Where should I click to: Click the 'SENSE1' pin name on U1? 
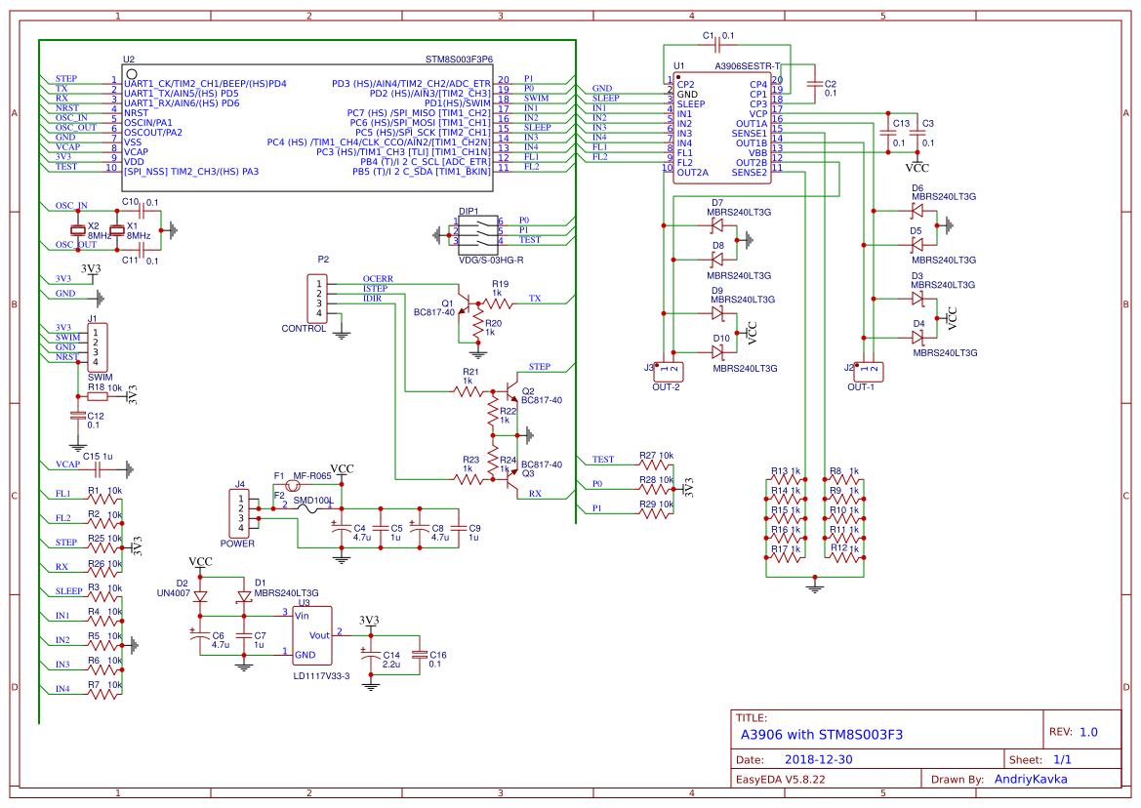(x=750, y=133)
